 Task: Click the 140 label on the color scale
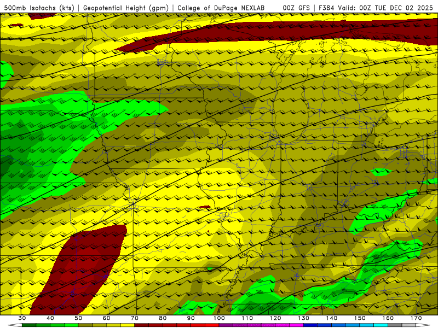[x=332, y=318]
